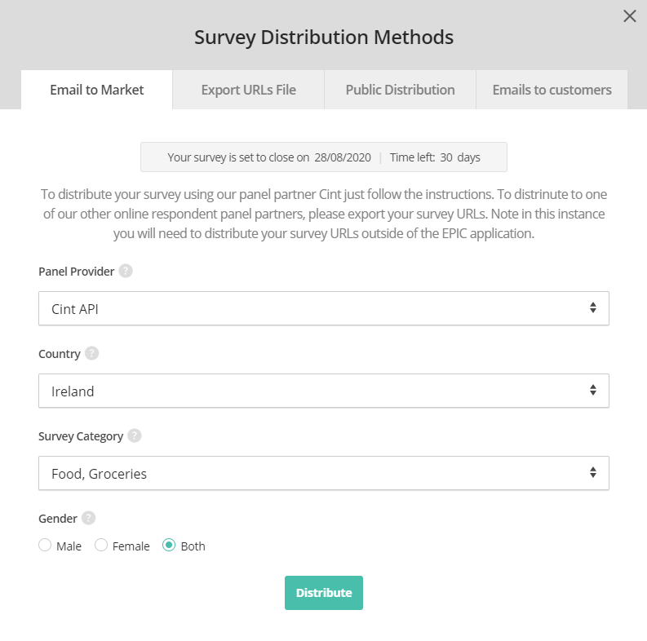Choose the Both gender option
647x641 pixels.
tap(170, 546)
